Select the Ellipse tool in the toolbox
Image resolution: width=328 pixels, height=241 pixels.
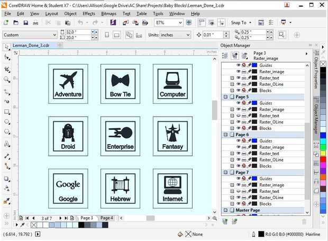[x=7, y=122]
